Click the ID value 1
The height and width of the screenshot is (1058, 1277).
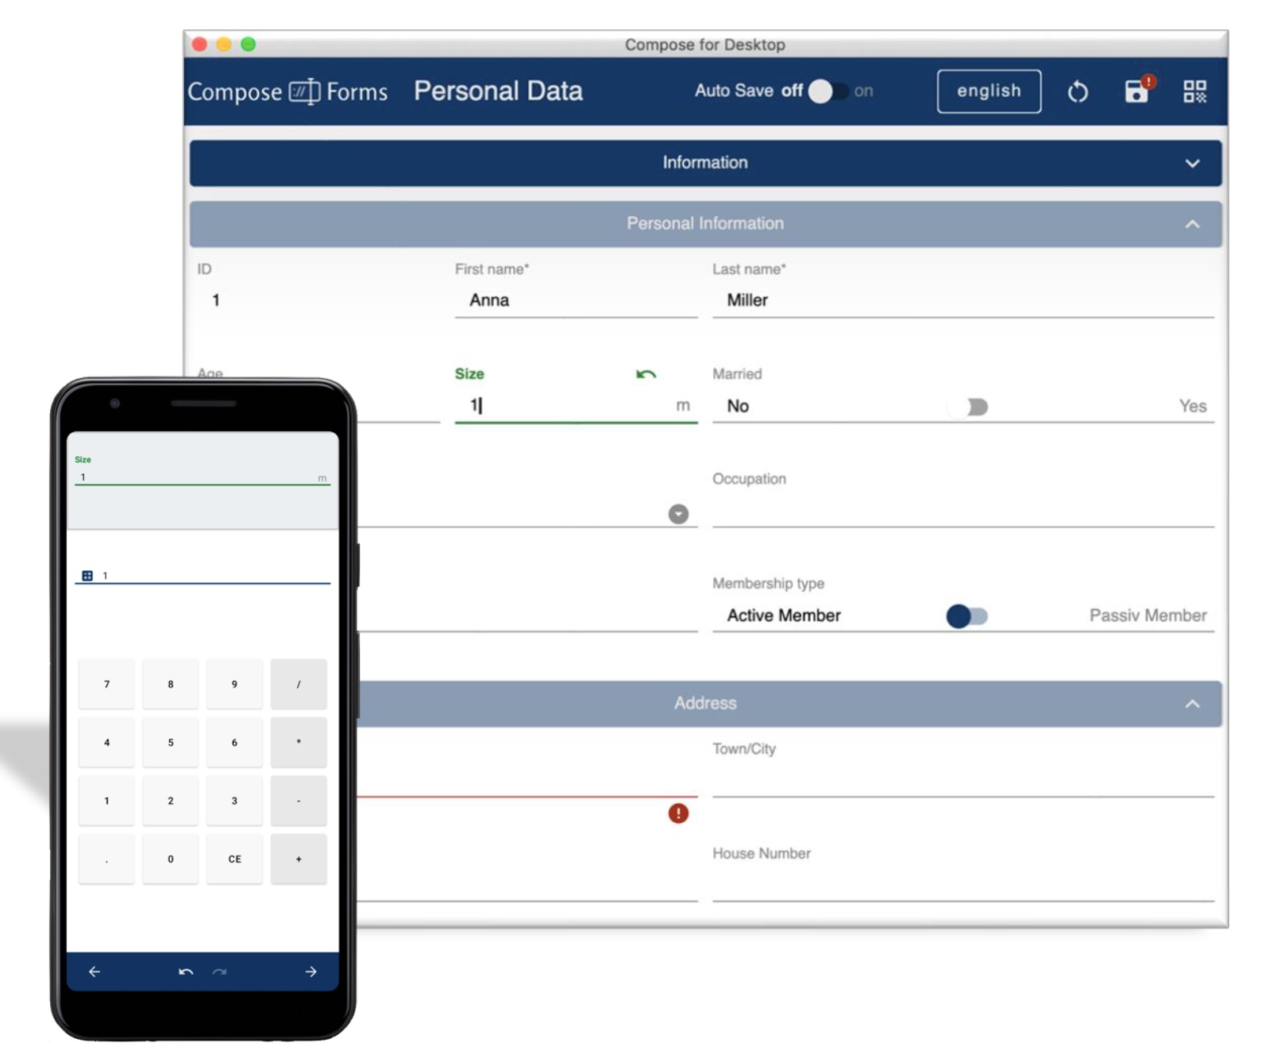[215, 300]
